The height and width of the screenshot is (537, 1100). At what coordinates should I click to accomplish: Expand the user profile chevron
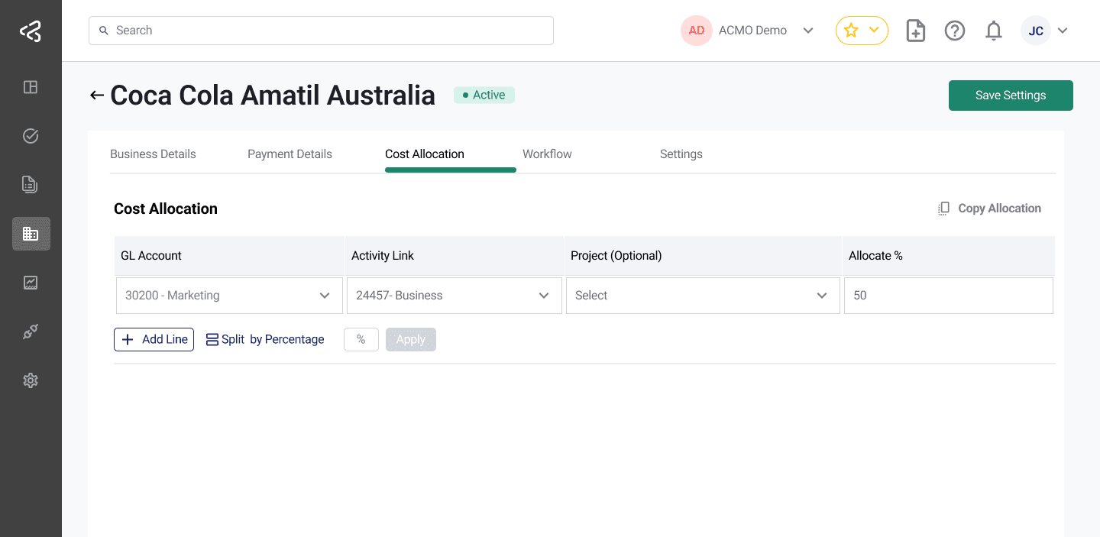(x=1063, y=31)
